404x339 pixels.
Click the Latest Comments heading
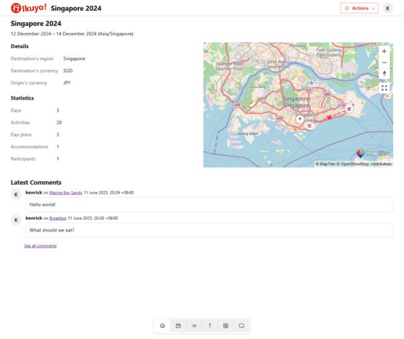(x=36, y=182)
